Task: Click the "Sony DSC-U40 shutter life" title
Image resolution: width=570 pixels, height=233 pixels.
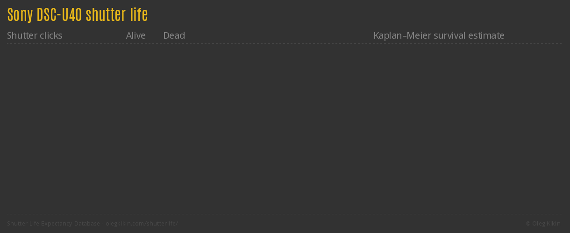Action: (x=78, y=15)
